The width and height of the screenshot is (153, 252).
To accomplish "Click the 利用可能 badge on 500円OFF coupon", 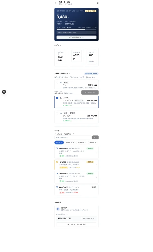I will 90,148.
